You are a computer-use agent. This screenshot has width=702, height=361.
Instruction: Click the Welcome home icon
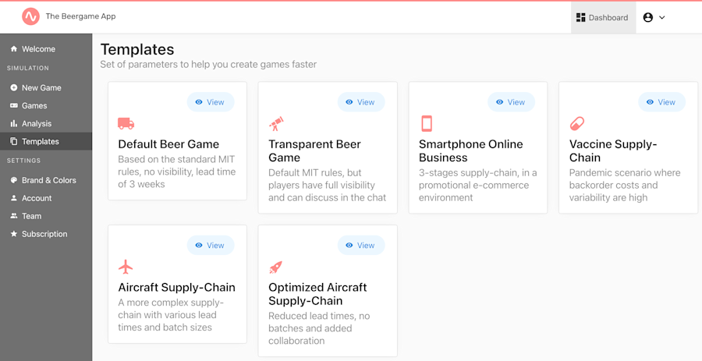14,49
